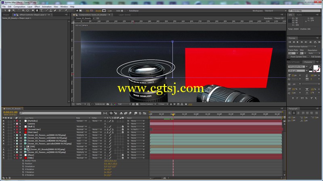The image size is (323, 181).
Task: Open the Effect menu
Action: click(x=37, y=6)
